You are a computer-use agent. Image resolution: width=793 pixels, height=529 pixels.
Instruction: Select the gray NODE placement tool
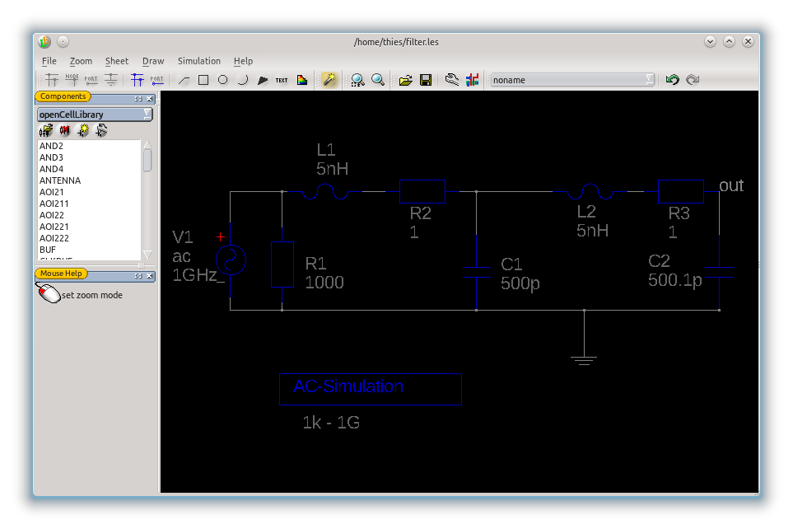(x=72, y=80)
